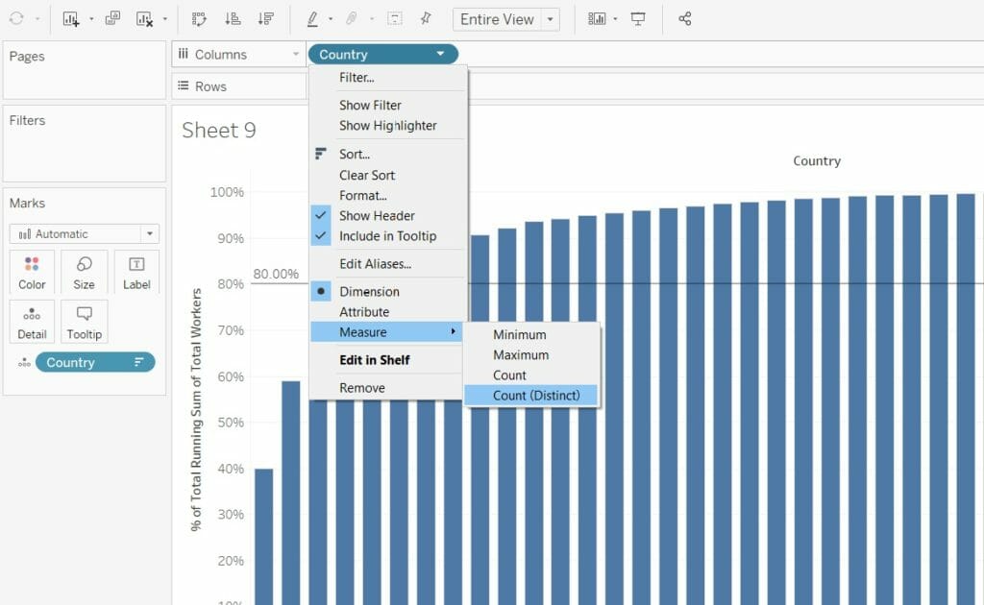Click the New Worksheet toolbar icon
The image size is (984, 605).
[70, 19]
